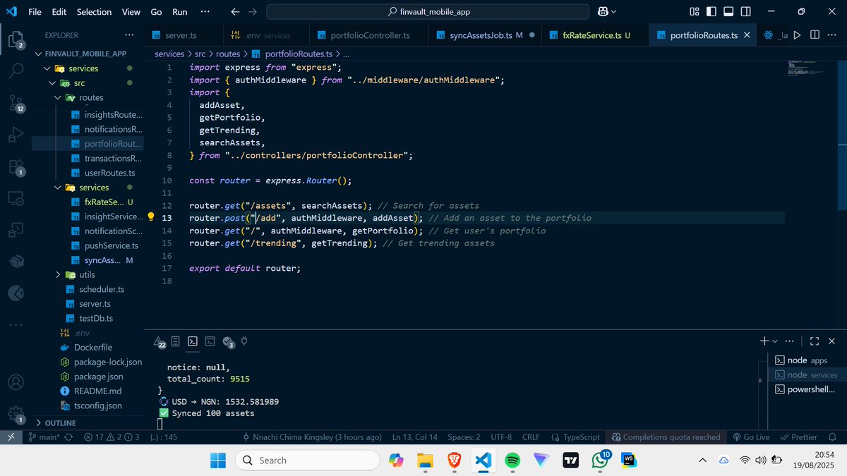
Task: Click the Go Live status bar button
Action: pyautogui.click(x=751, y=437)
